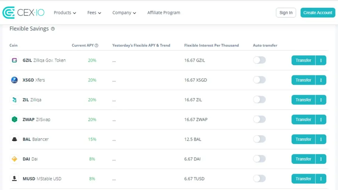Click the Sign In button
The height and width of the screenshot is (190, 338).
pyautogui.click(x=286, y=13)
